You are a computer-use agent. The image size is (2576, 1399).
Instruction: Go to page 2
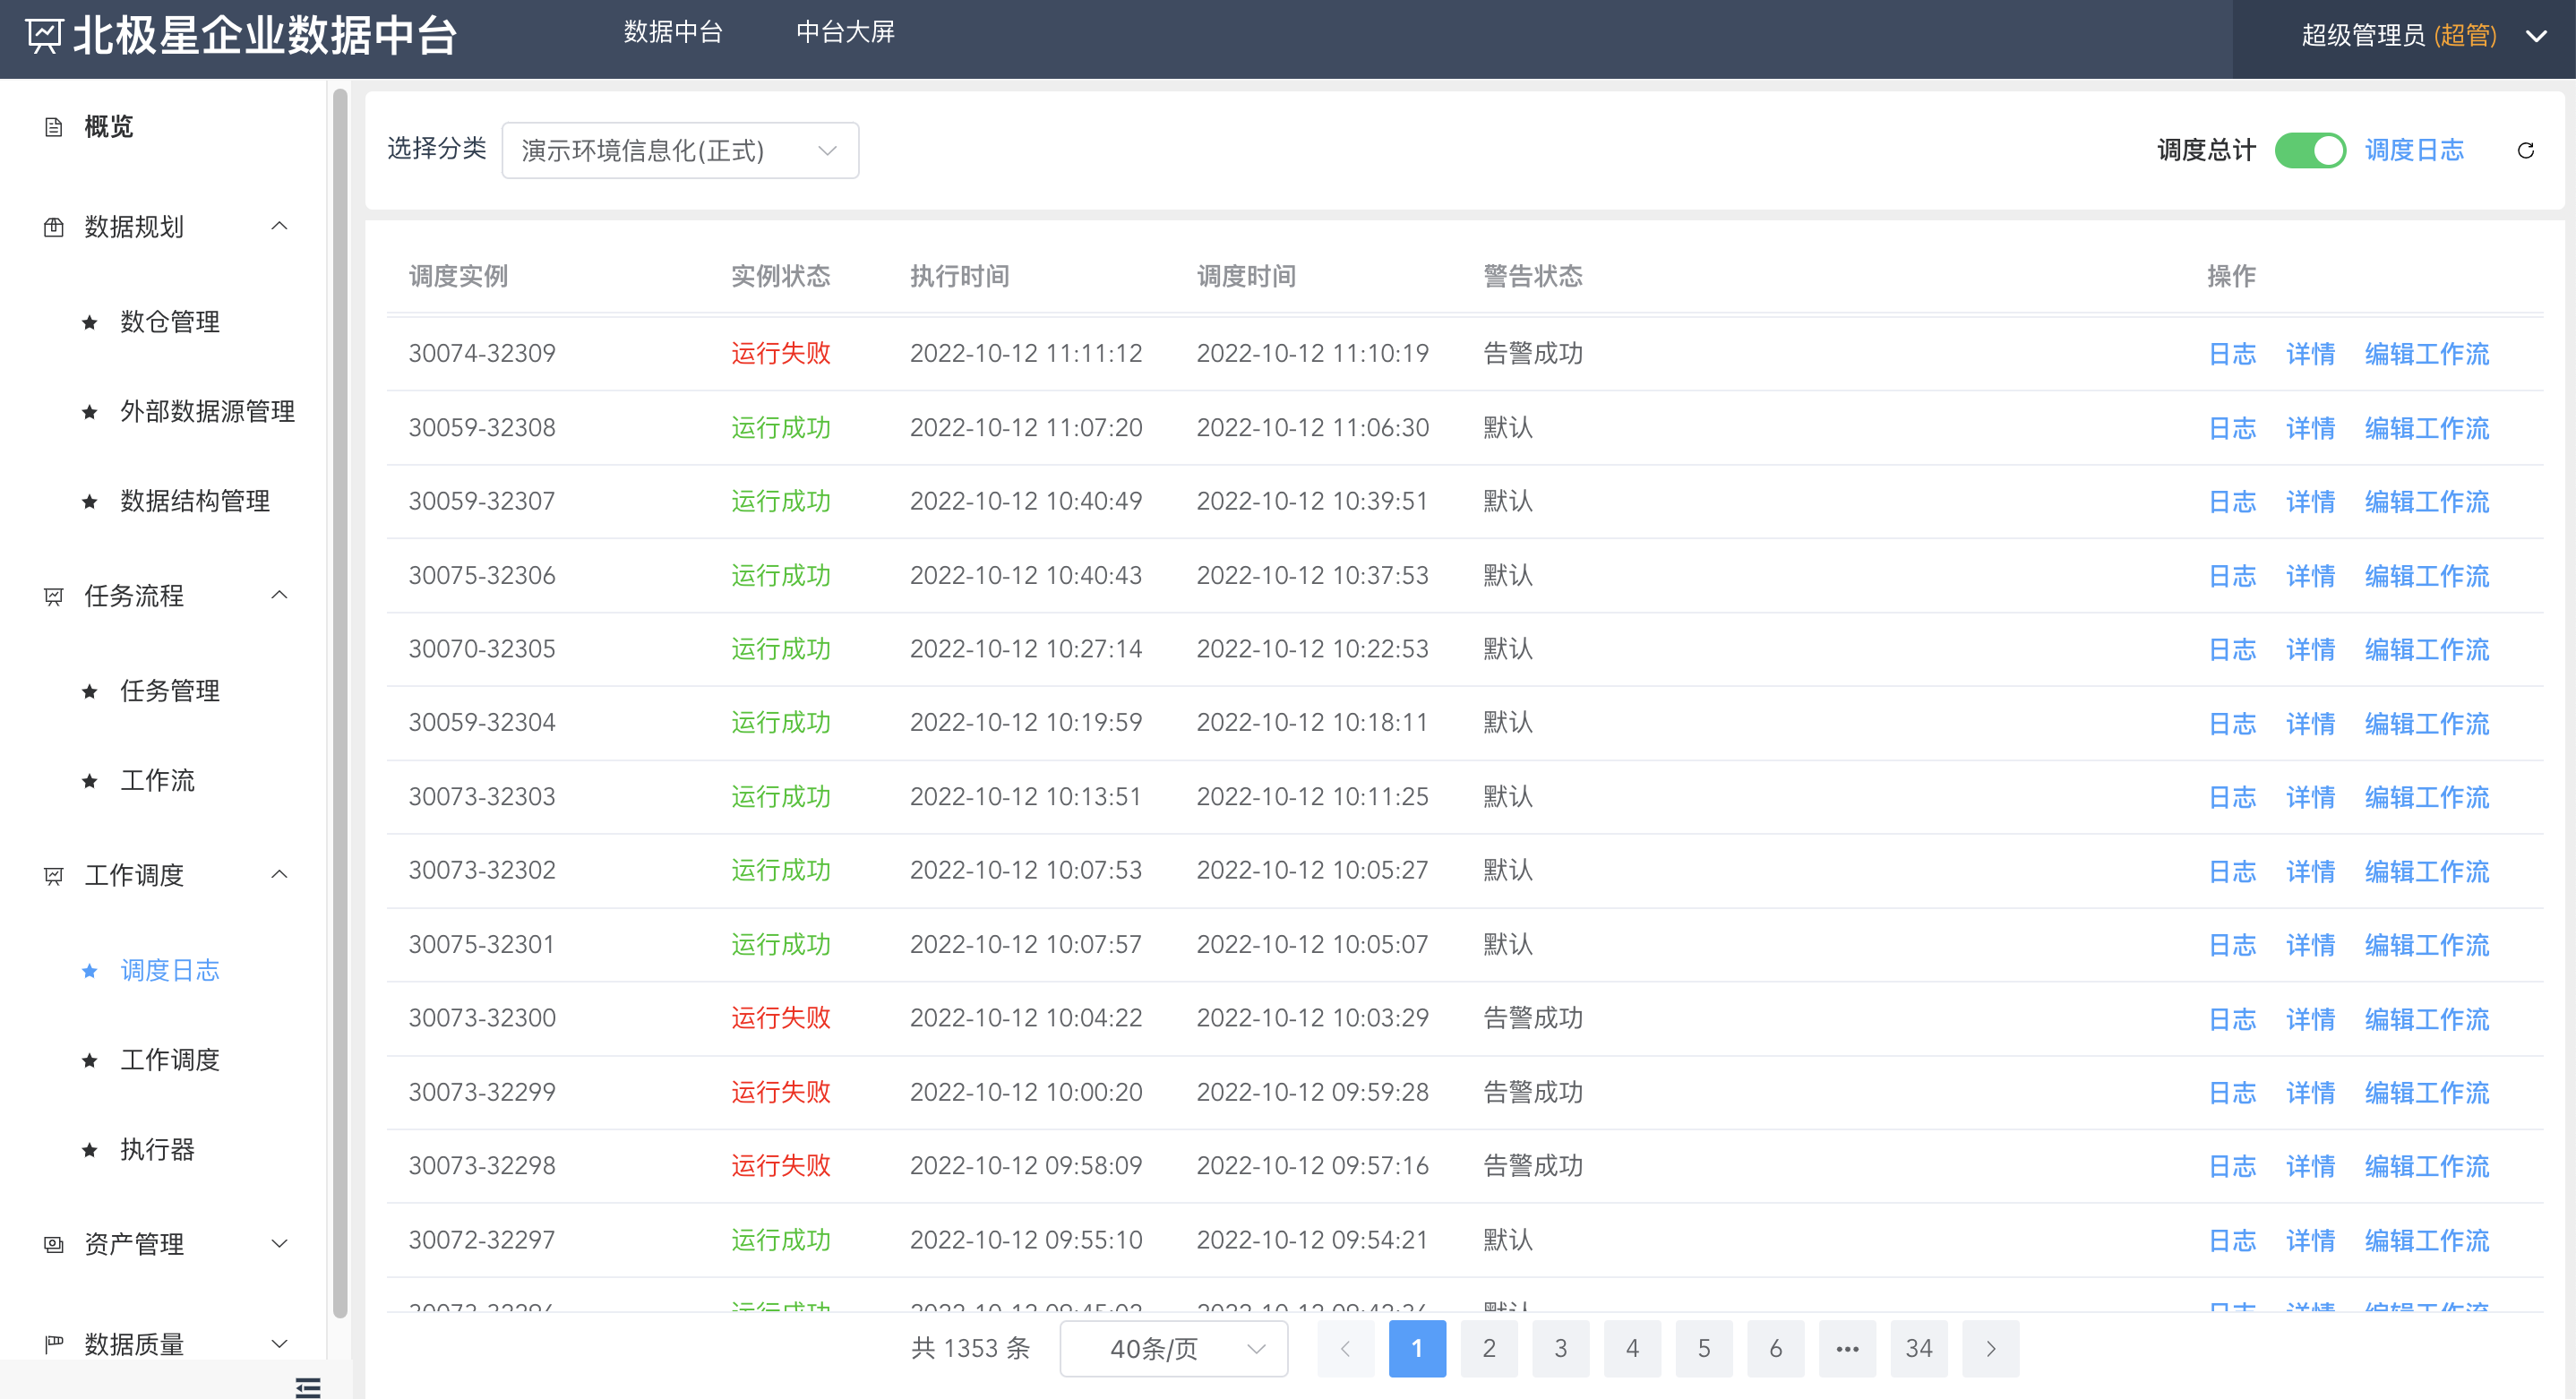click(x=1489, y=1348)
